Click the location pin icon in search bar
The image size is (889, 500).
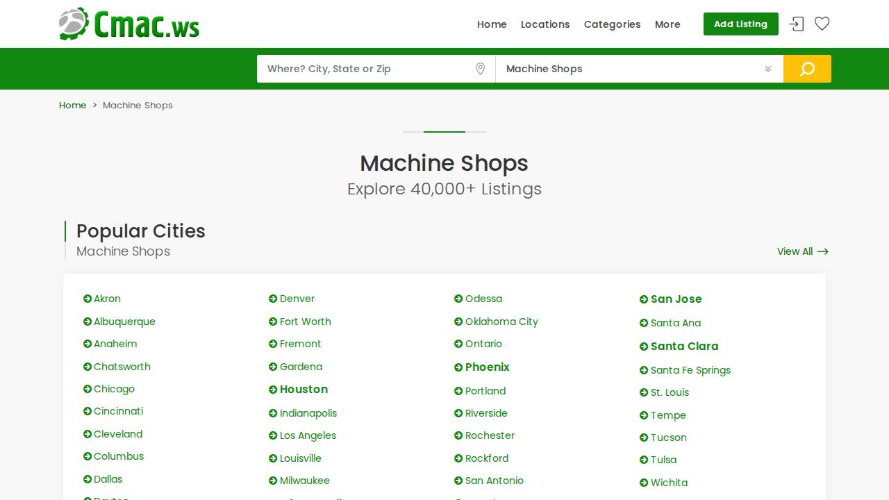click(x=480, y=69)
